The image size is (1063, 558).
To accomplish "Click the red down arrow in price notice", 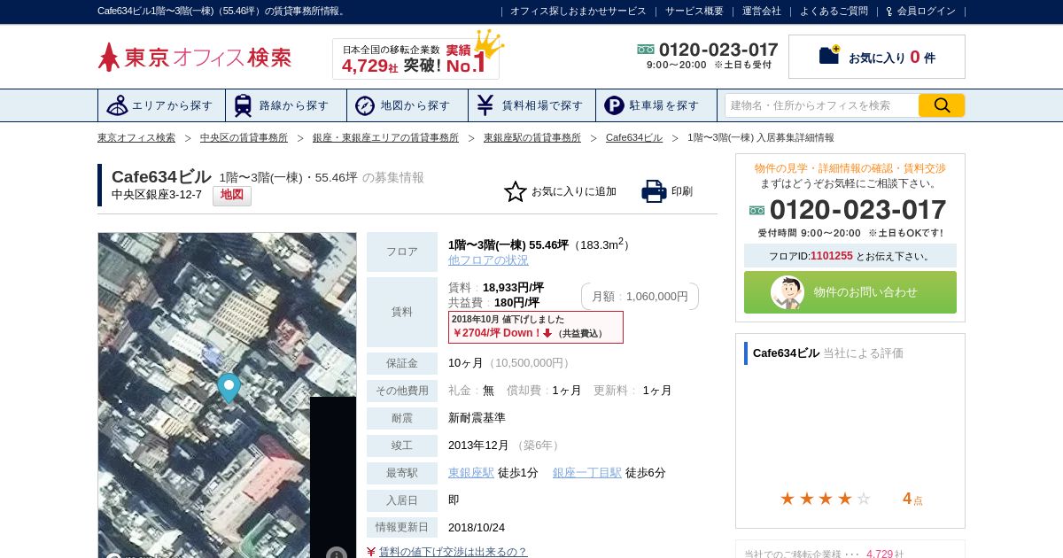I will 547,333.
